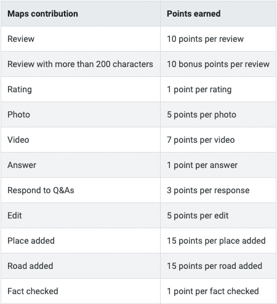Click the 7 points per video cell
Screen dimensions: 277x304
201,140
